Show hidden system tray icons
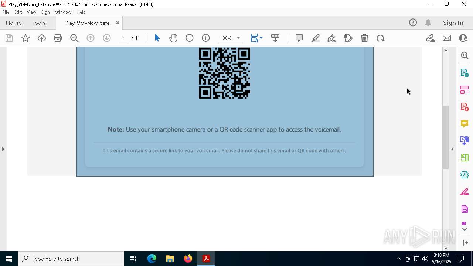This screenshot has height=266, width=473. click(398, 259)
